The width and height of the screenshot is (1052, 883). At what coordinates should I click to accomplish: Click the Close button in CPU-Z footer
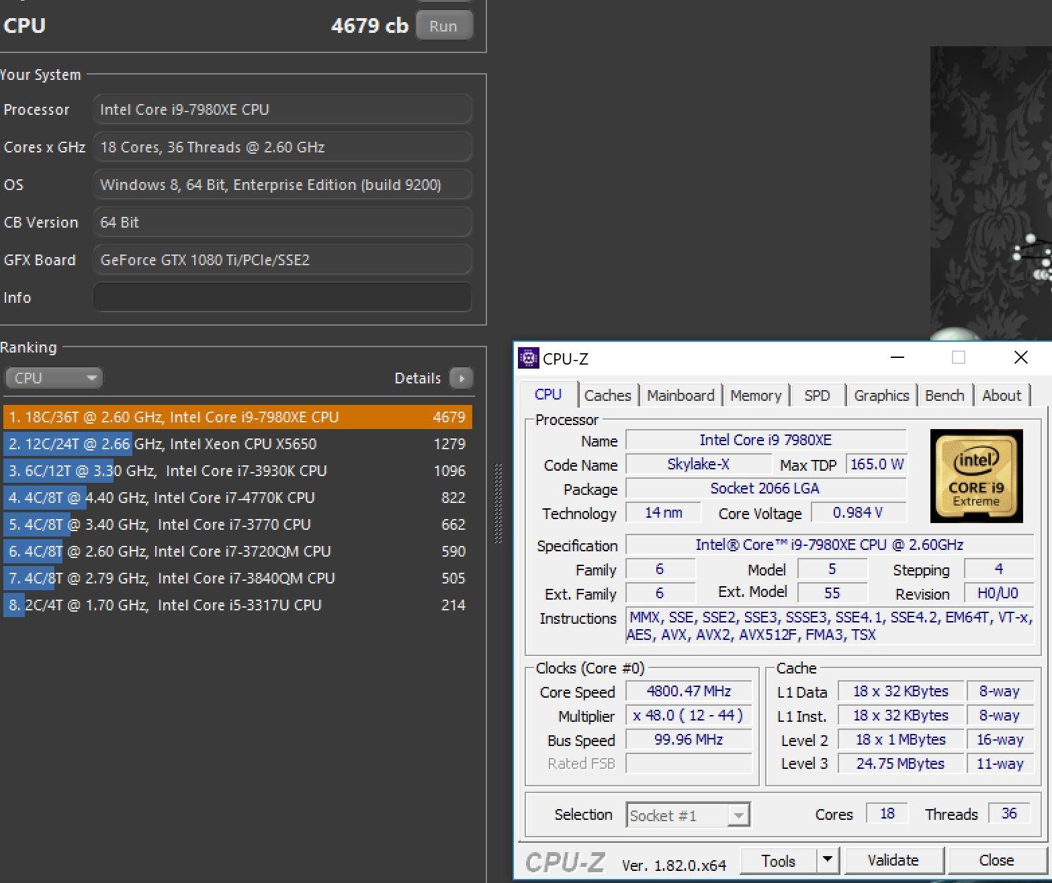(x=996, y=860)
